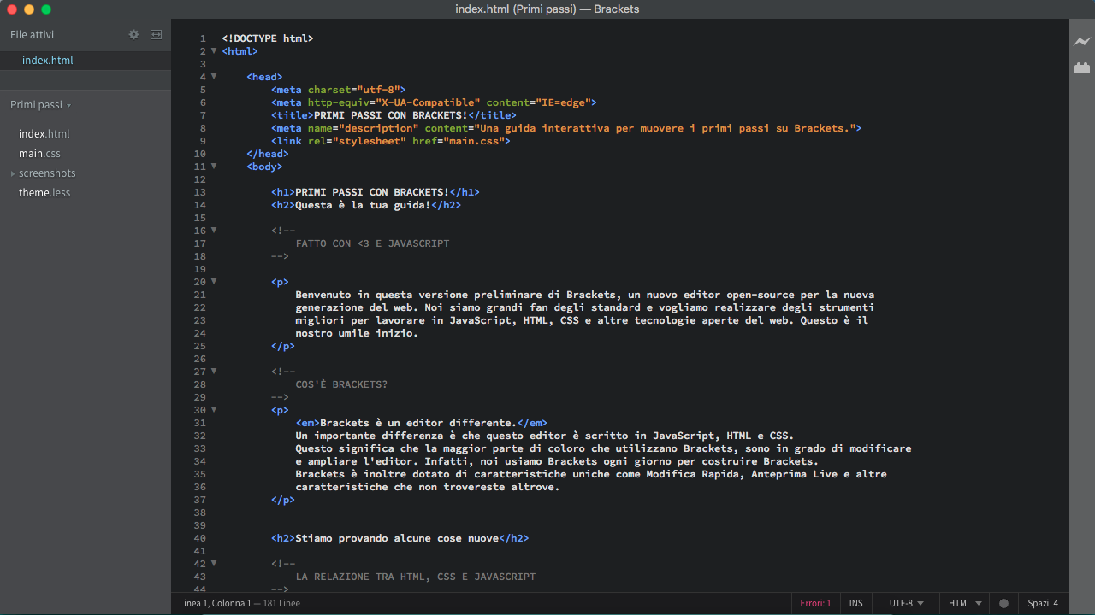Click the Live Preview lightning icon

[1082, 41]
